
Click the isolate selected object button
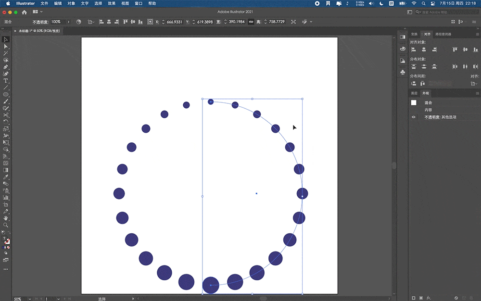coord(293,22)
